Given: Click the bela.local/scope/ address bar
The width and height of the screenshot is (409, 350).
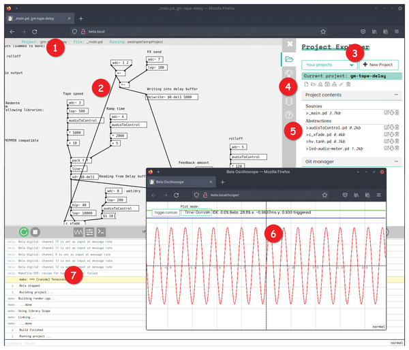Looking at the screenshot, I should (260, 195).
